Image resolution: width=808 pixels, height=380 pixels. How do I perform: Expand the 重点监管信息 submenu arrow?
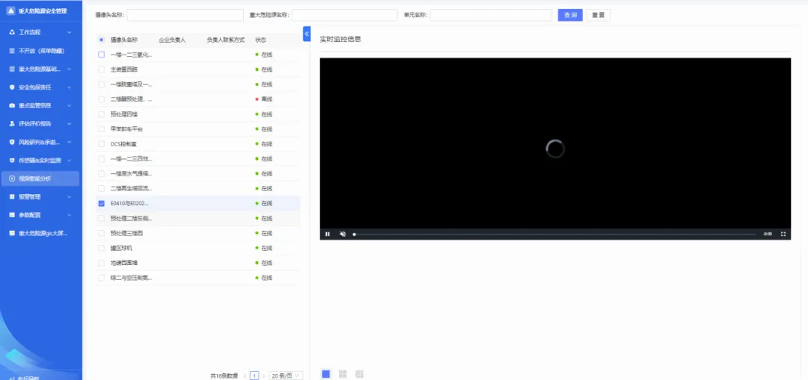click(x=69, y=105)
